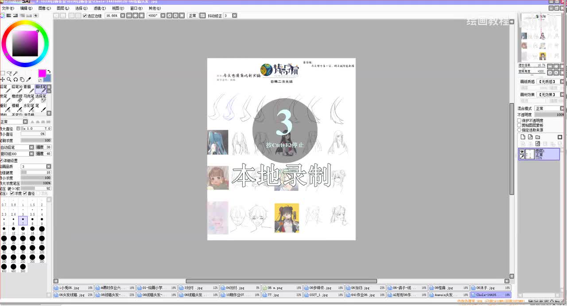Select the 选择笔 selection pen tool
Viewport: 567px width, 306px height.
(x=41, y=99)
